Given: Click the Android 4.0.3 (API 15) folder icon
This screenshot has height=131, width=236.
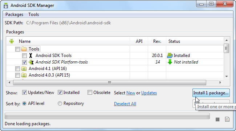Looking at the screenshot, I should pyautogui.click(x=24, y=75).
